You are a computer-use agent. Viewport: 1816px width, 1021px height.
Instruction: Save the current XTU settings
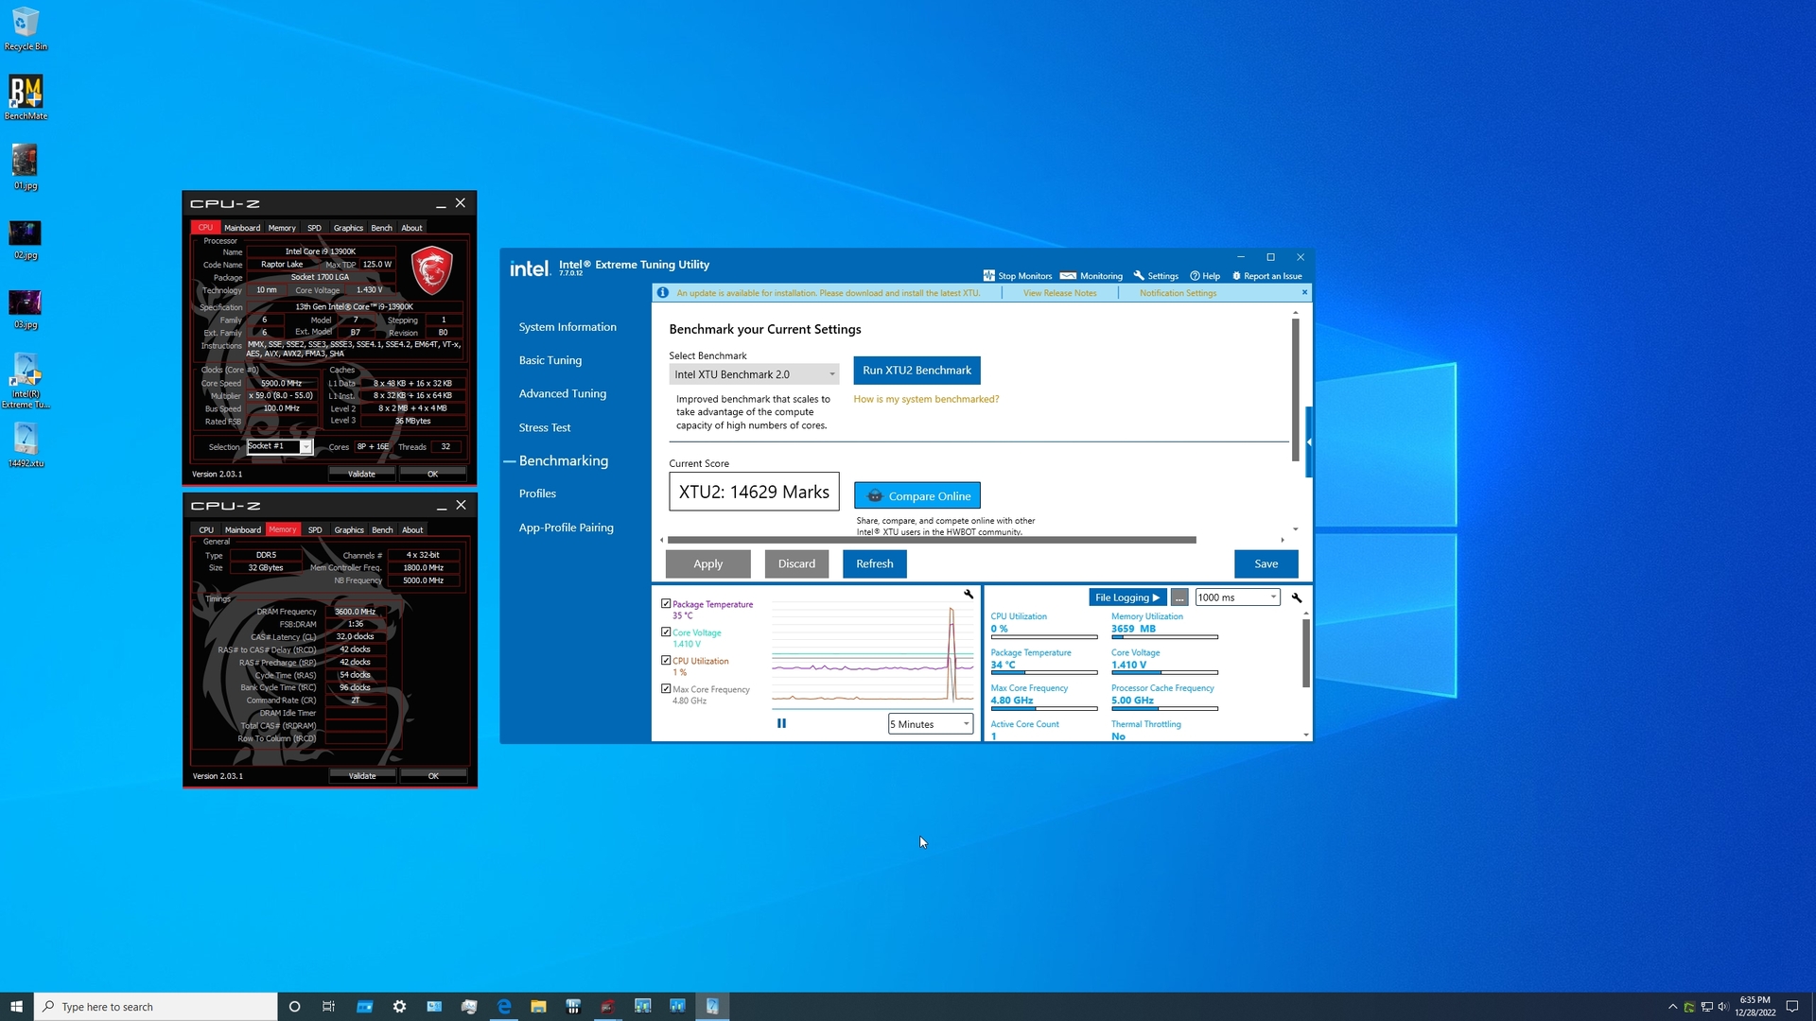1266,564
